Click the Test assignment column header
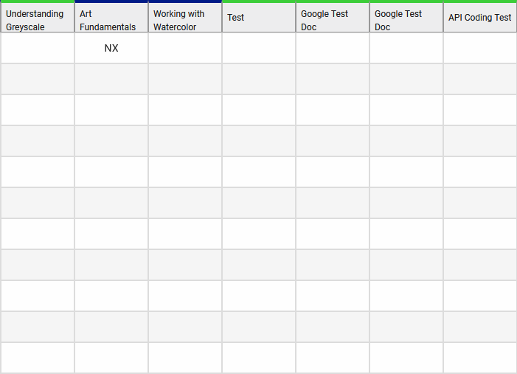 pos(259,18)
